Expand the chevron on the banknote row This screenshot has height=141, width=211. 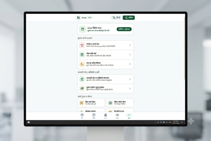click(130, 88)
